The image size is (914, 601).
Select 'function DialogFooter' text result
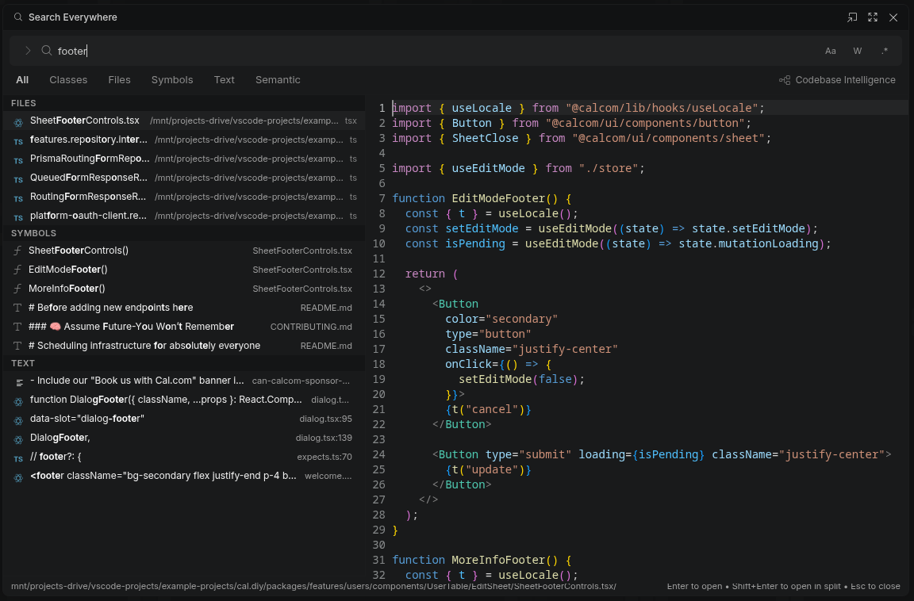(184, 400)
